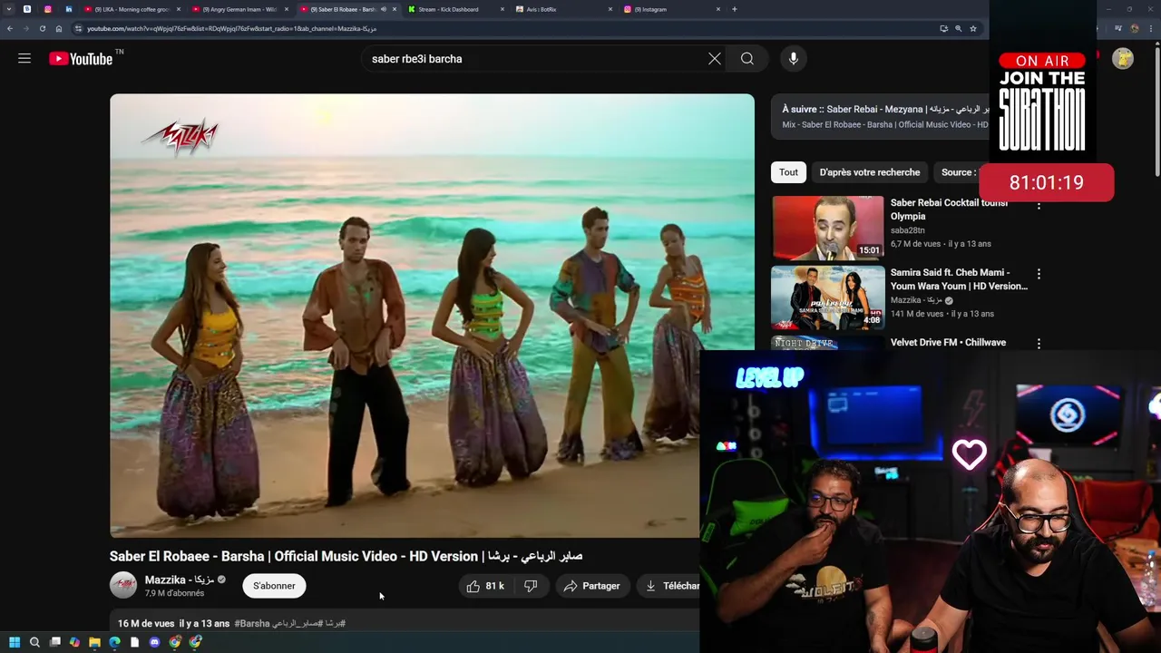Open the pinned LinkedIn tab

tap(69, 9)
